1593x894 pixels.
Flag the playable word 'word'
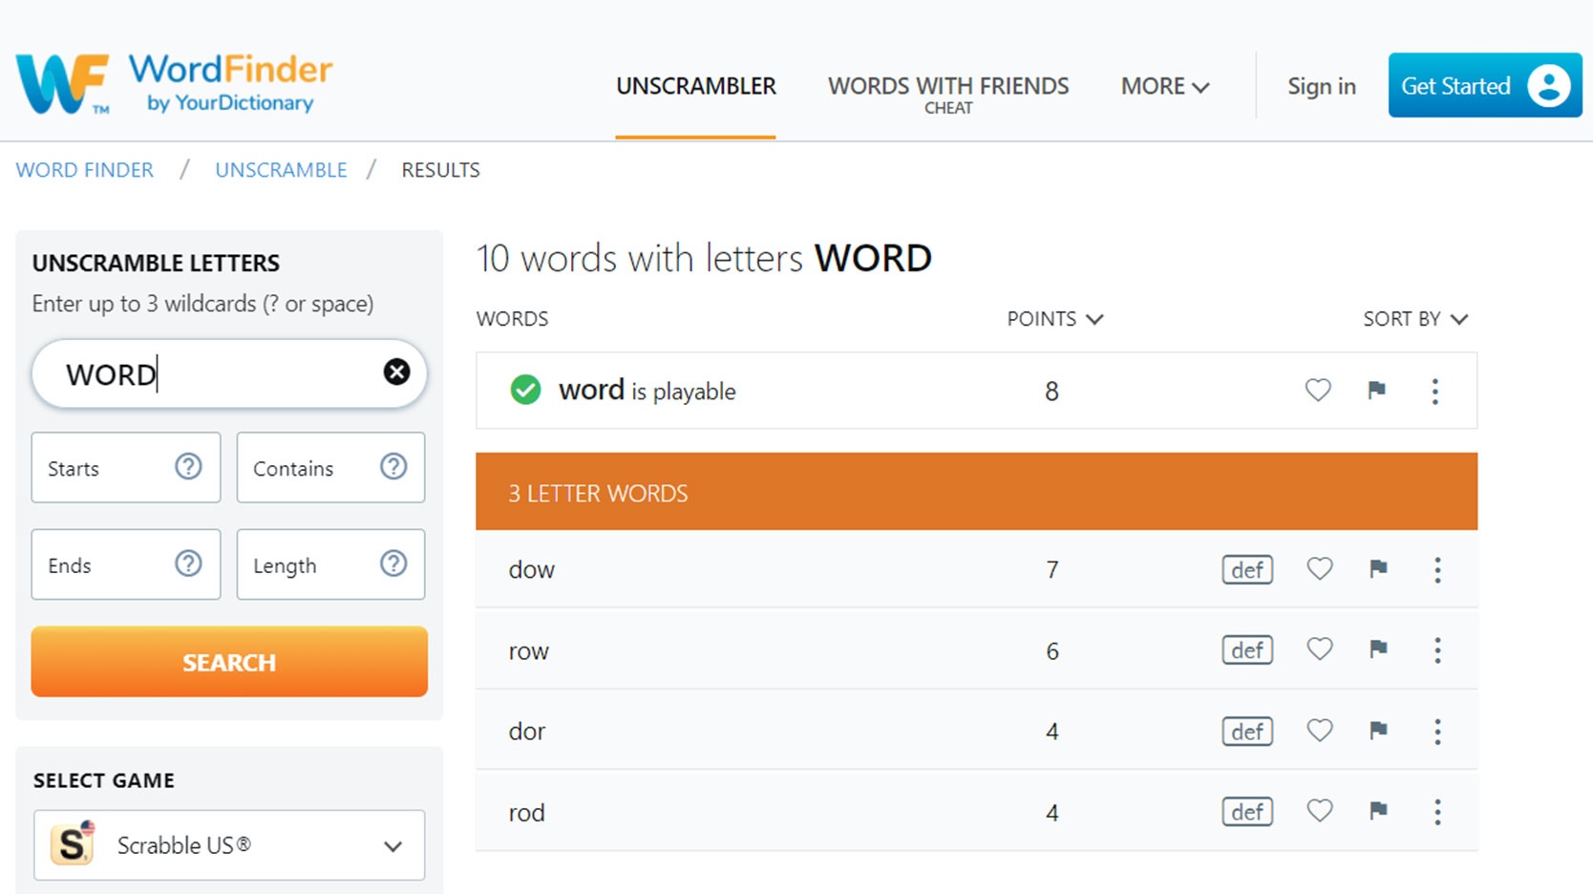[x=1376, y=390]
